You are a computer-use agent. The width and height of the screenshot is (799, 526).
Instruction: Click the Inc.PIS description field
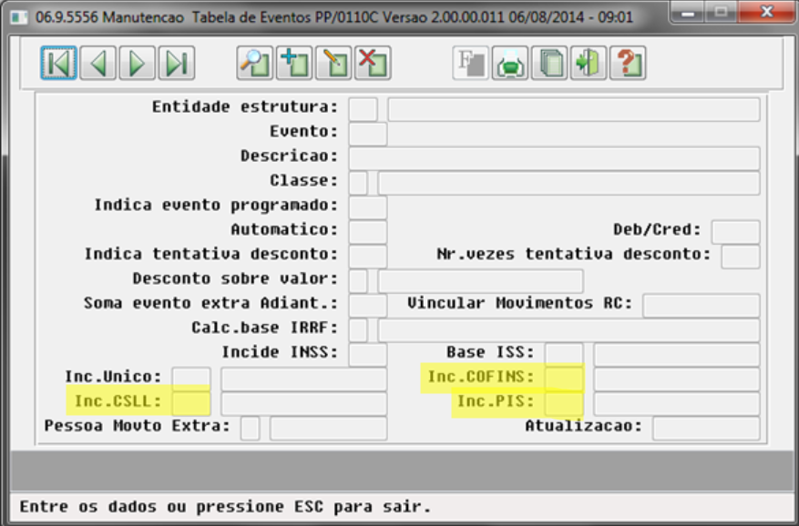point(677,403)
